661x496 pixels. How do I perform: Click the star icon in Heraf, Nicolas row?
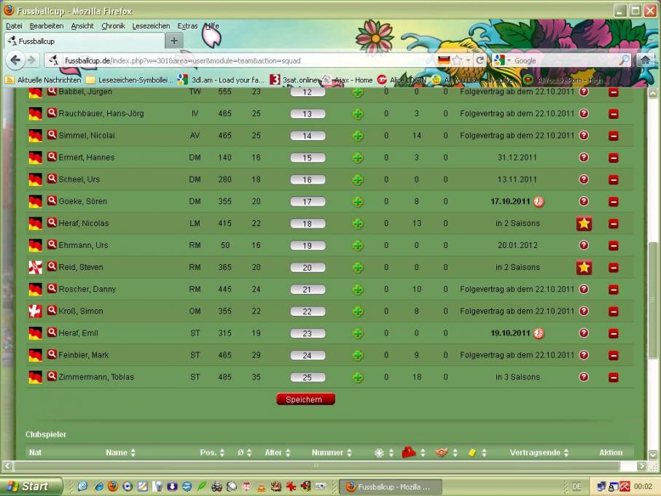pyautogui.click(x=584, y=224)
